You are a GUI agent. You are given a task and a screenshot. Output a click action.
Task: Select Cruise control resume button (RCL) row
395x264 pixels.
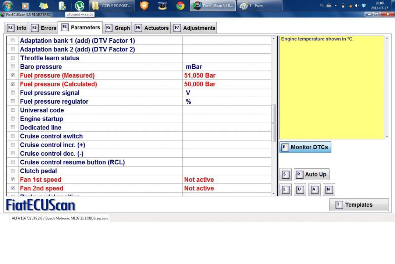tap(139, 162)
